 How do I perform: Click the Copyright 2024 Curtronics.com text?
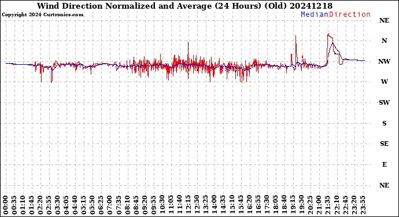42,15
